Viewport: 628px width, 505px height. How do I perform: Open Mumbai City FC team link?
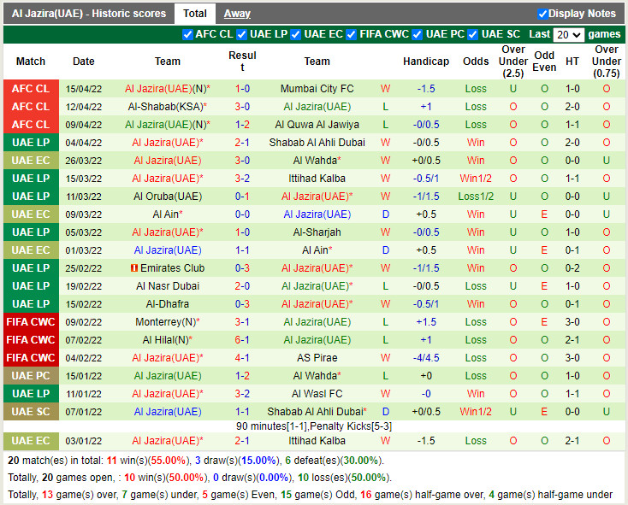(317, 89)
